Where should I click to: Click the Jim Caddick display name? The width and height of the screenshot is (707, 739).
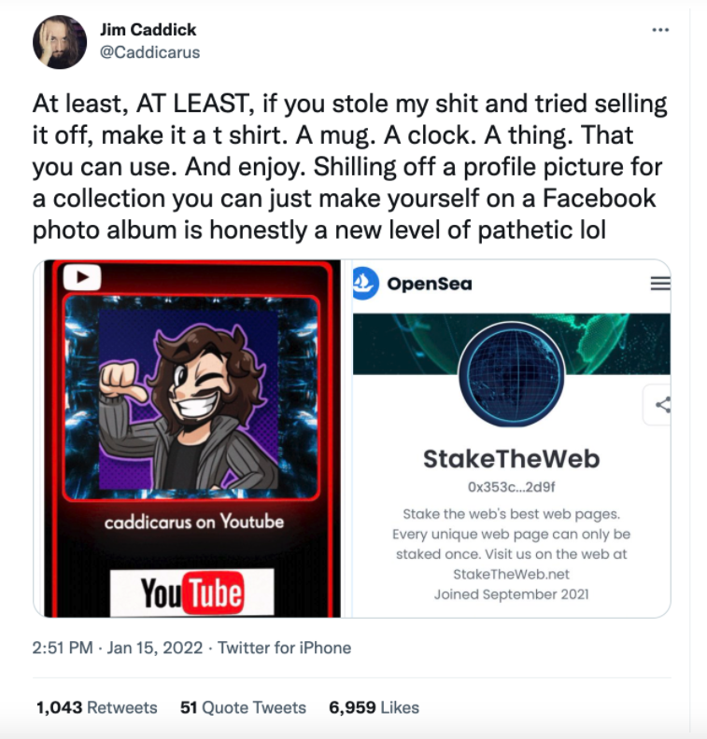coord(148,30)
